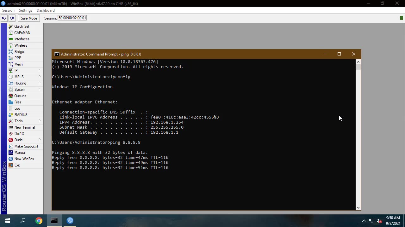Click the Subnet Mask 255.255.255.0 line

click(x=121, y=127)
